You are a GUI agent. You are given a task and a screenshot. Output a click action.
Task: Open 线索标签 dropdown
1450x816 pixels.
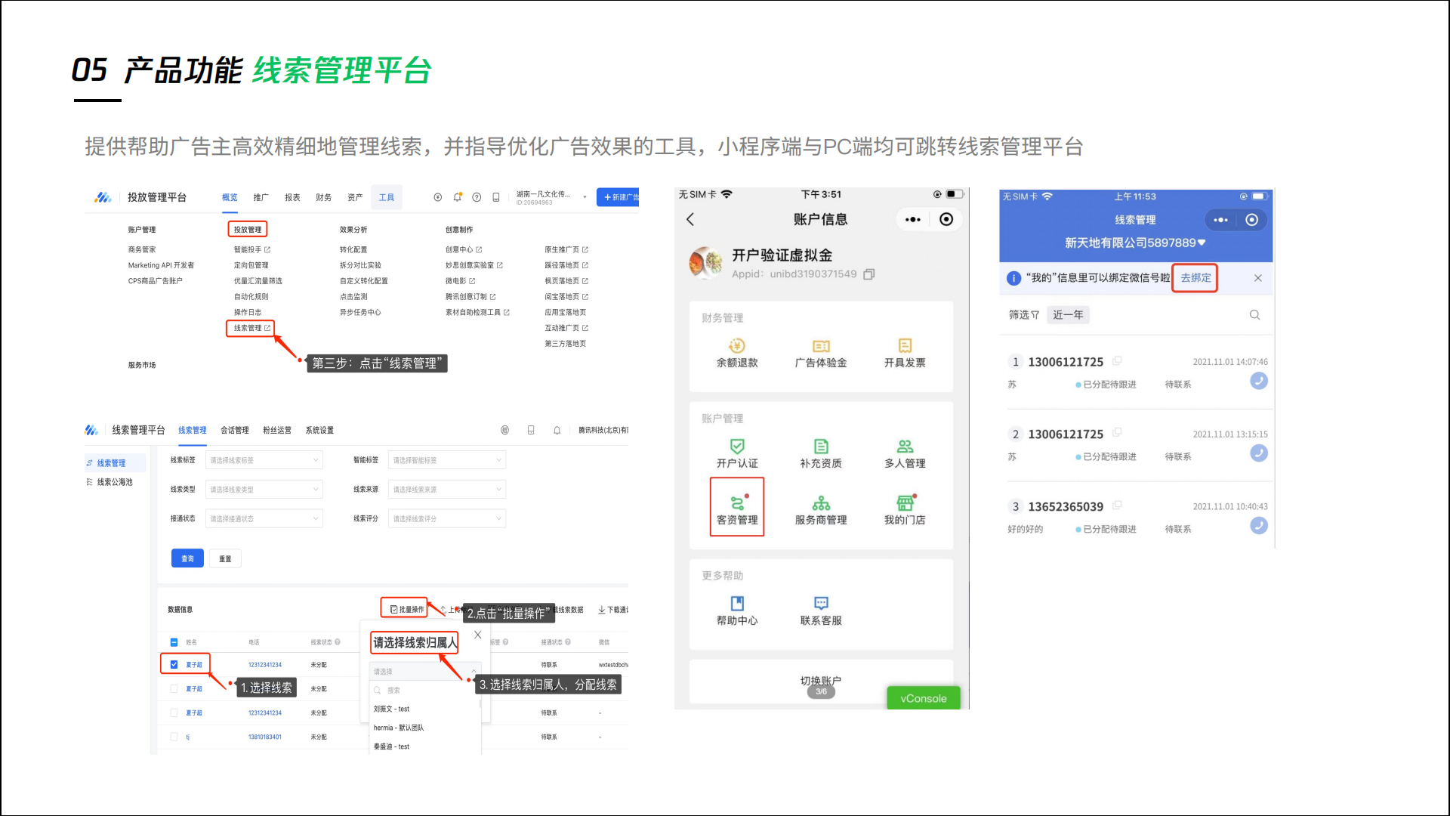tap(264, 460)
